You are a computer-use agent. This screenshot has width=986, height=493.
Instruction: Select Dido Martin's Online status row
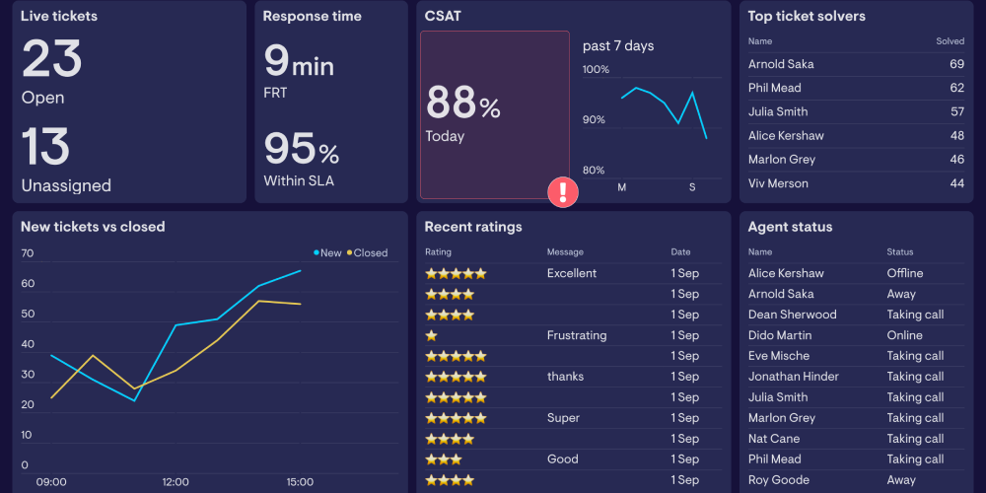click(856, 335)
